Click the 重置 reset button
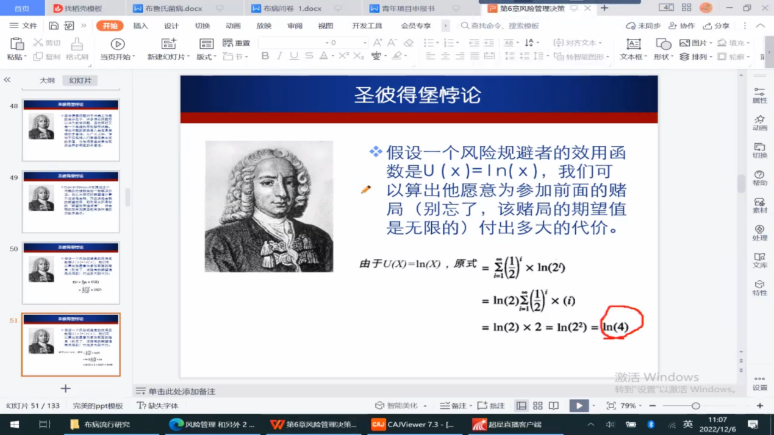The image size is (774, 435). coord(237,43)
